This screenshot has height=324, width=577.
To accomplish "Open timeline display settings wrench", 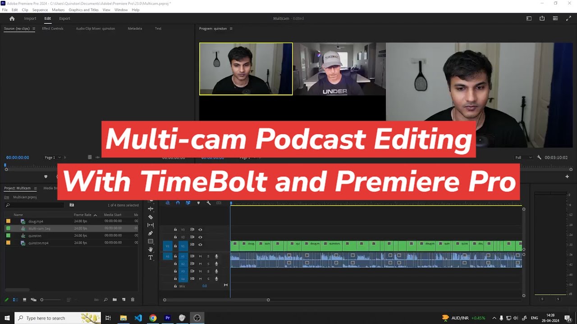I will coord(208,203).
